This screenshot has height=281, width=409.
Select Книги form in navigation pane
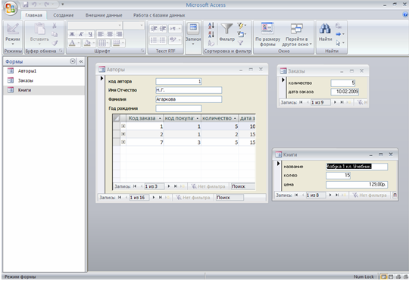(x=44, y=90)
